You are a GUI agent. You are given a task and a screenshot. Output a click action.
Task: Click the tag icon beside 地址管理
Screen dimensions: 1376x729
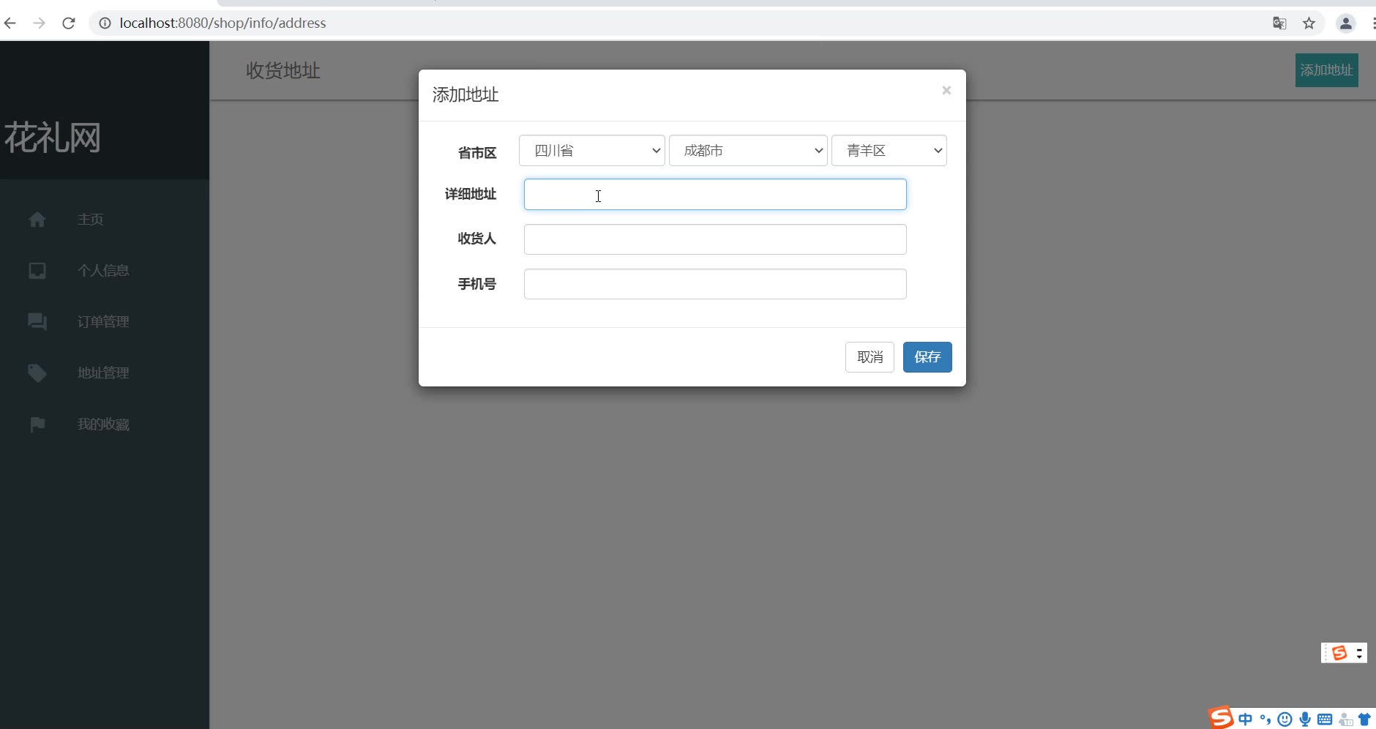pyautogui.click(x=37, y=373)
